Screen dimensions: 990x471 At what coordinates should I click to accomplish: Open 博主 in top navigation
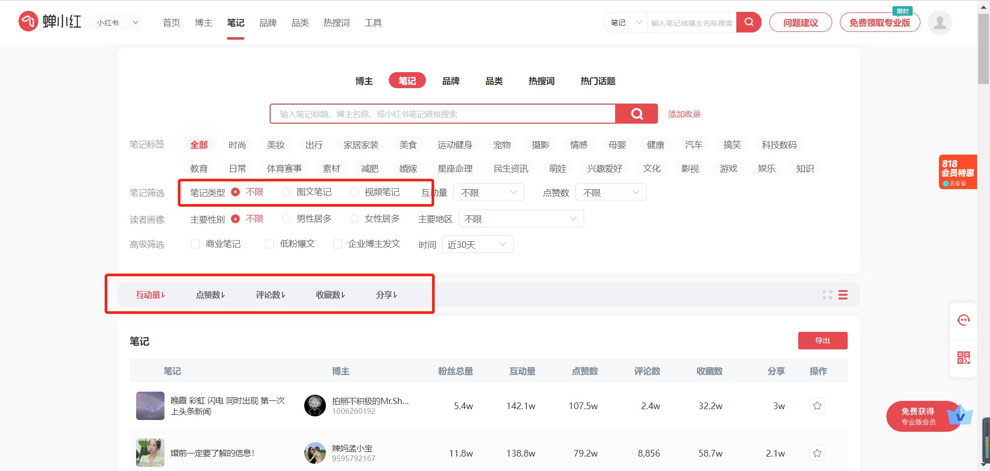click(204, 23)
